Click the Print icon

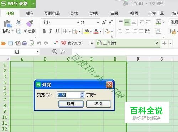click(25, 43)
